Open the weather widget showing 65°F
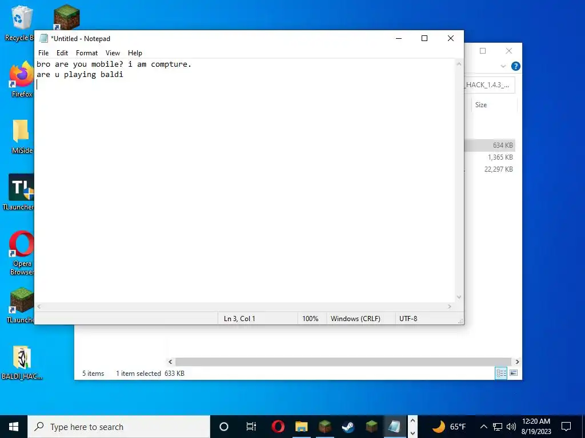Image resolution: width=585 pixels, height=438 pixels. pyautogui.click(x=449, y=427)
